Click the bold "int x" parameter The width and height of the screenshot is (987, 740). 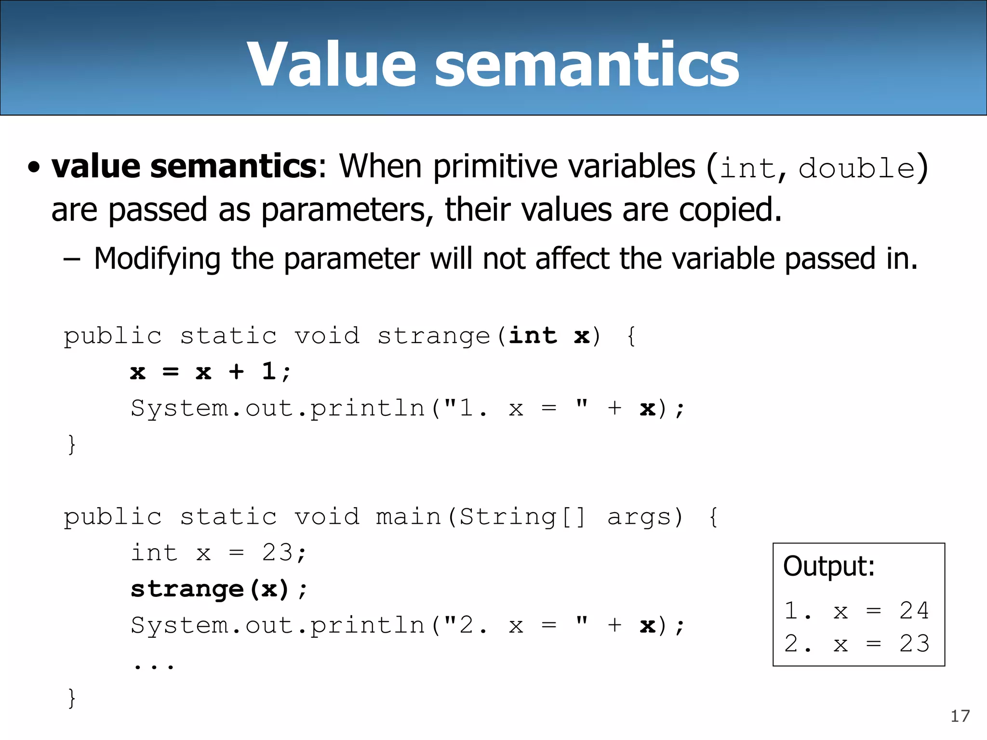[548, 336]
